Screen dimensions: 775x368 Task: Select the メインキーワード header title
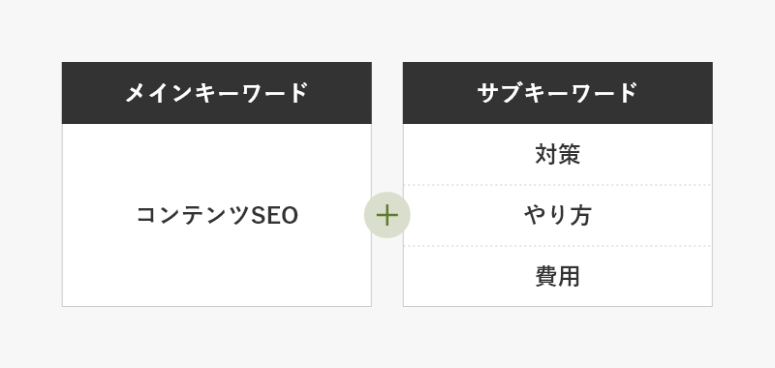[216, 93]
